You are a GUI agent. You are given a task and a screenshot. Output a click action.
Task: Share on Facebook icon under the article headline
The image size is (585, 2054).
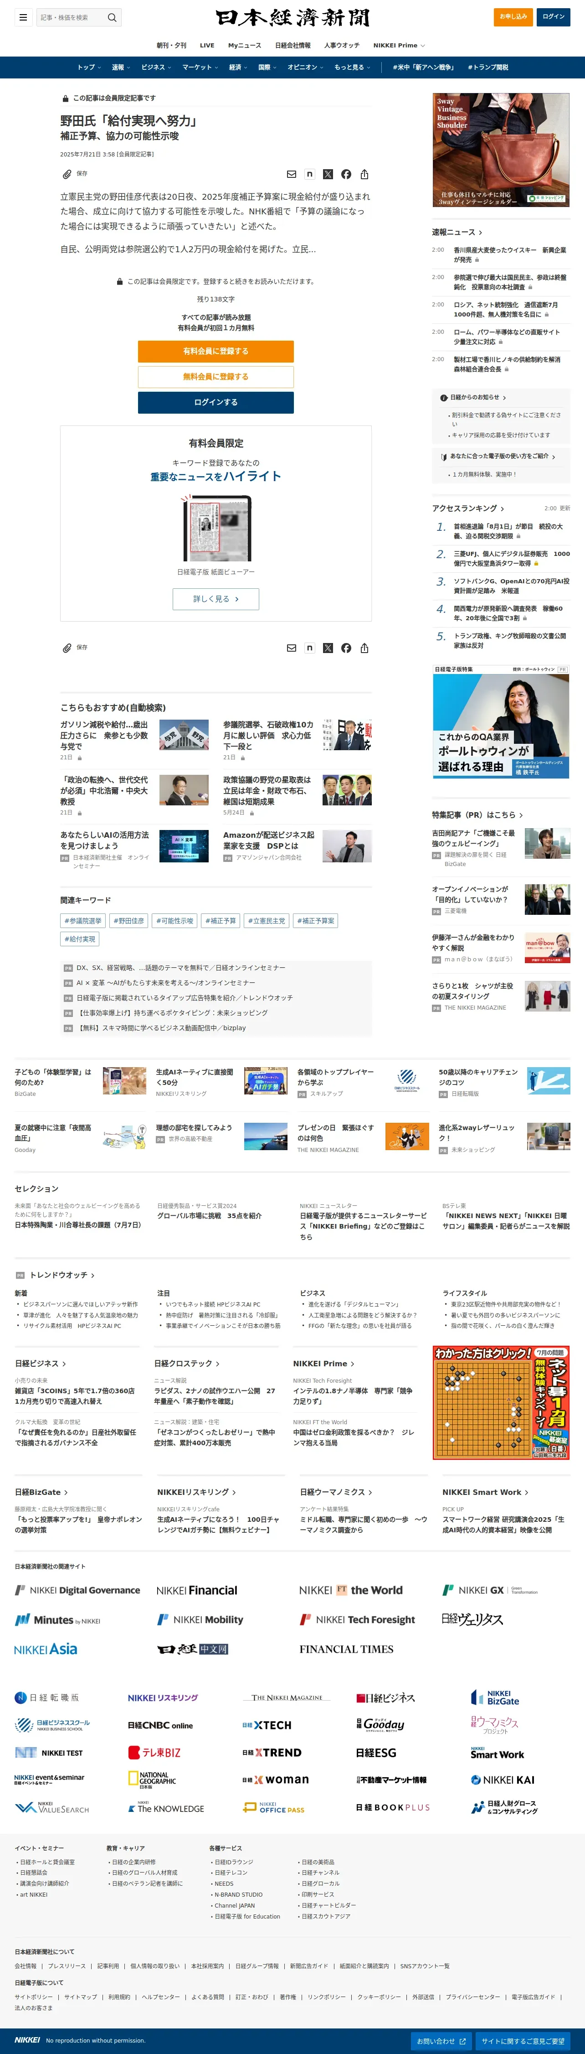coord(346,174)
